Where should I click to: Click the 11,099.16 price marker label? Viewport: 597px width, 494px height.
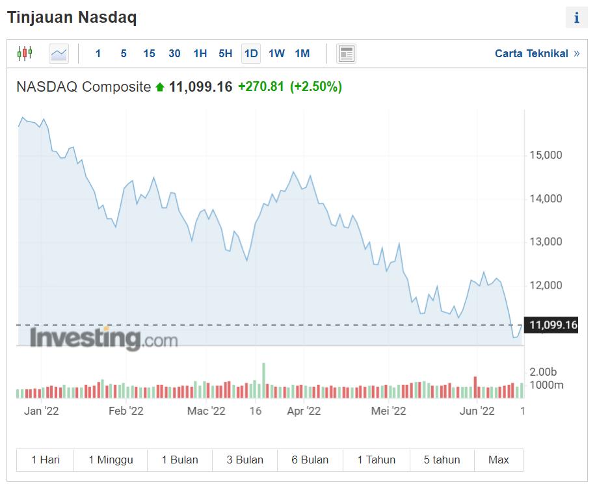553,325
